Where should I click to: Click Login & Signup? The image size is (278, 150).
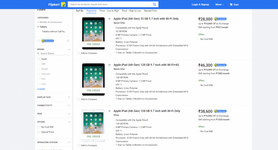click(x=200, y=5)
